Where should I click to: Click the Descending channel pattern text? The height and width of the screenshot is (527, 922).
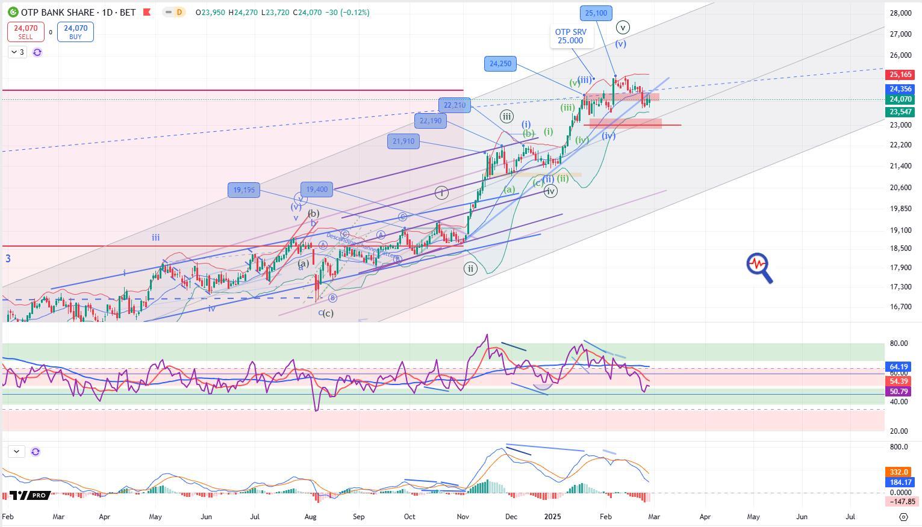364,246
